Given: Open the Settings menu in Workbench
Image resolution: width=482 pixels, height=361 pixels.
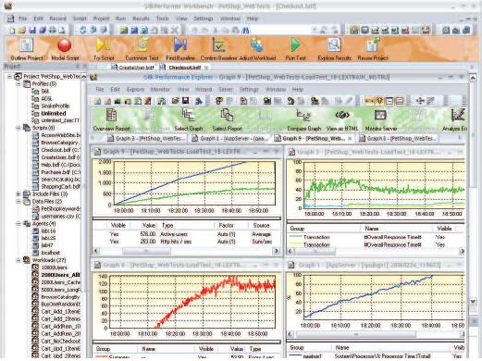Looking at the screenshot, I should (204, 19).
